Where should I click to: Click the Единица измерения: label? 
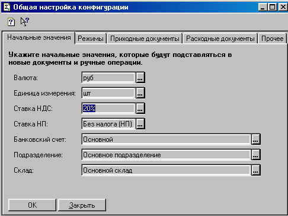(44, 93)
